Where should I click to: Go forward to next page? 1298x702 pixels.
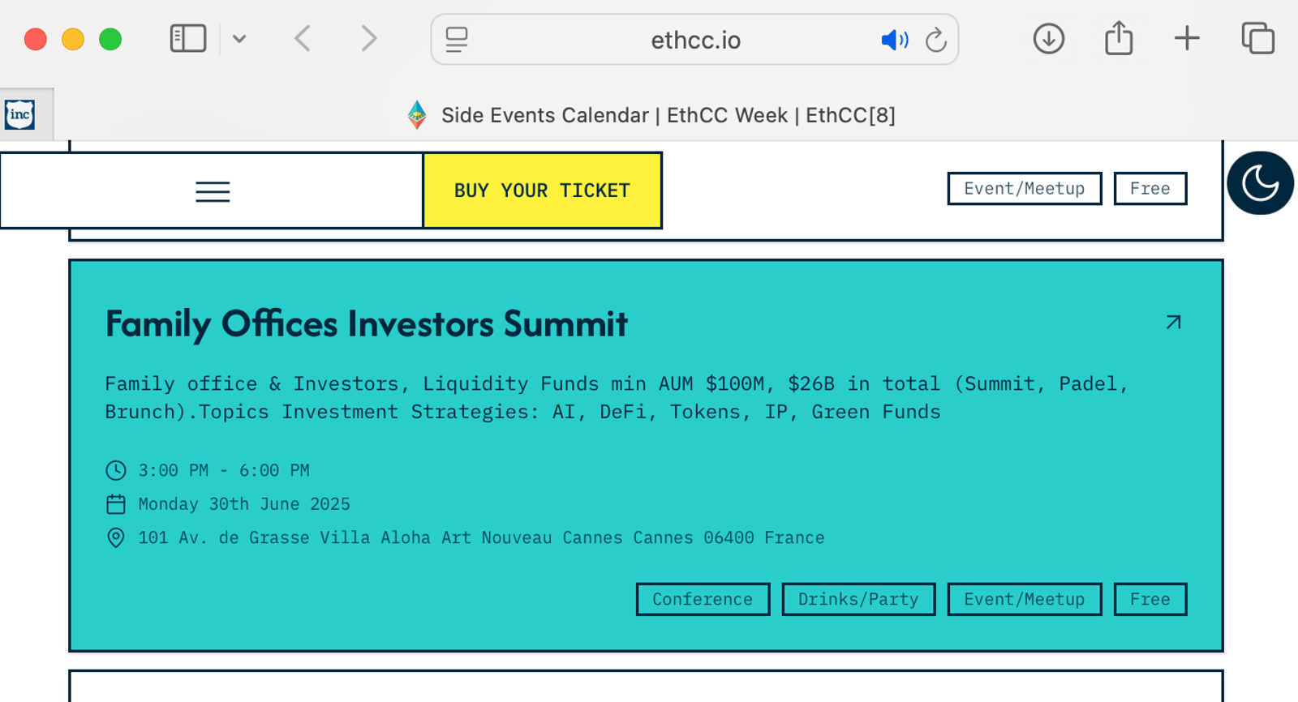coord(369,38)
